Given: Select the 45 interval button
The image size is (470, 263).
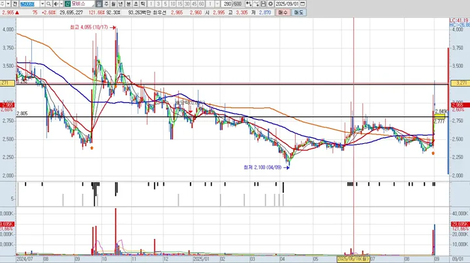Looking at the screenshot, I should click(195, 4).
